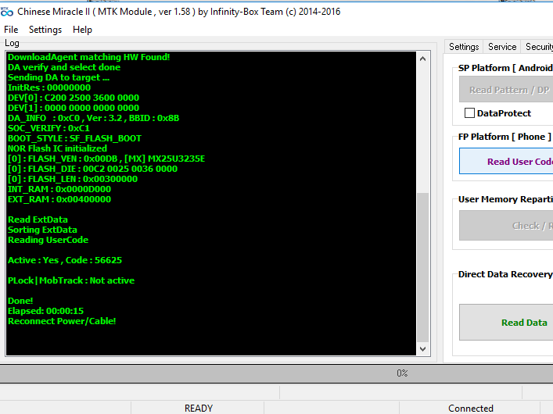The height and width of the screenshot is (414, 553).
Task: Switch to the Service tab
Action: pyautogui.click(x=502, y=47)
